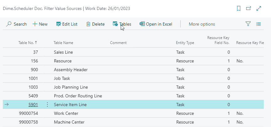Click the Entity Type column header
271x127 pixels.
(185, 43)
